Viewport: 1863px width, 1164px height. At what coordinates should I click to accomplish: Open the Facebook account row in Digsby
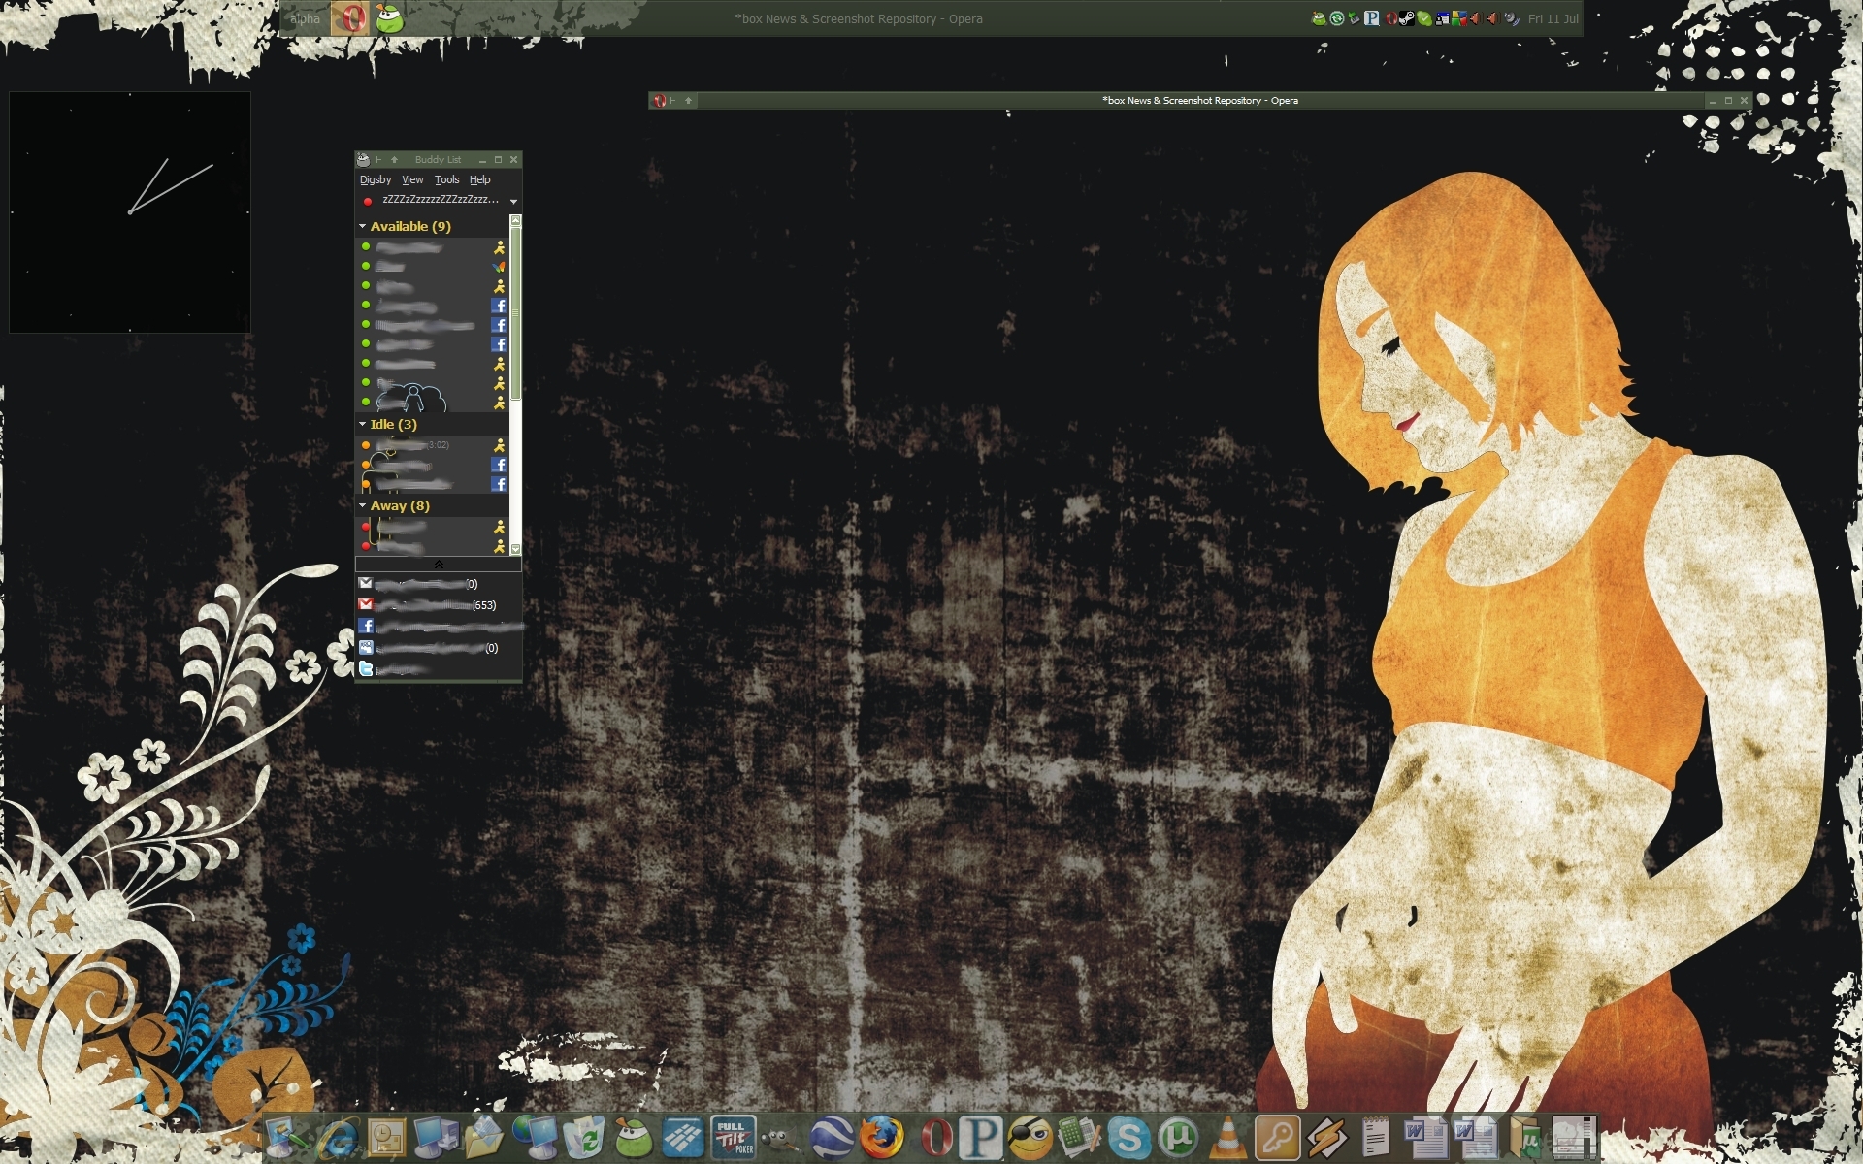pyautogui.click(x=439, y=627)
